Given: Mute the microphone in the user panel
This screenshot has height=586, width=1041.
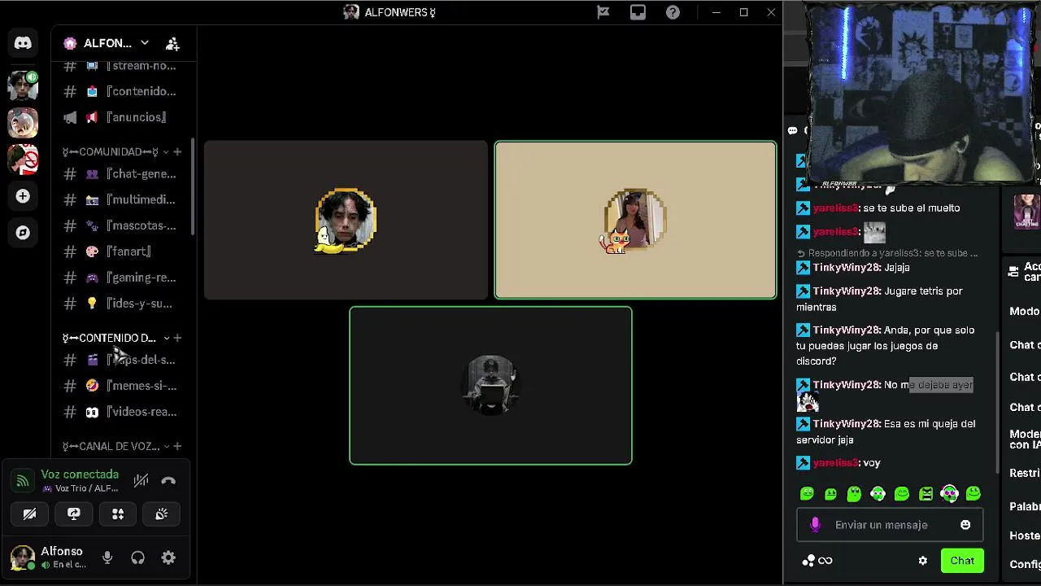Looking at the screenshot, I should tap(107, 558).
